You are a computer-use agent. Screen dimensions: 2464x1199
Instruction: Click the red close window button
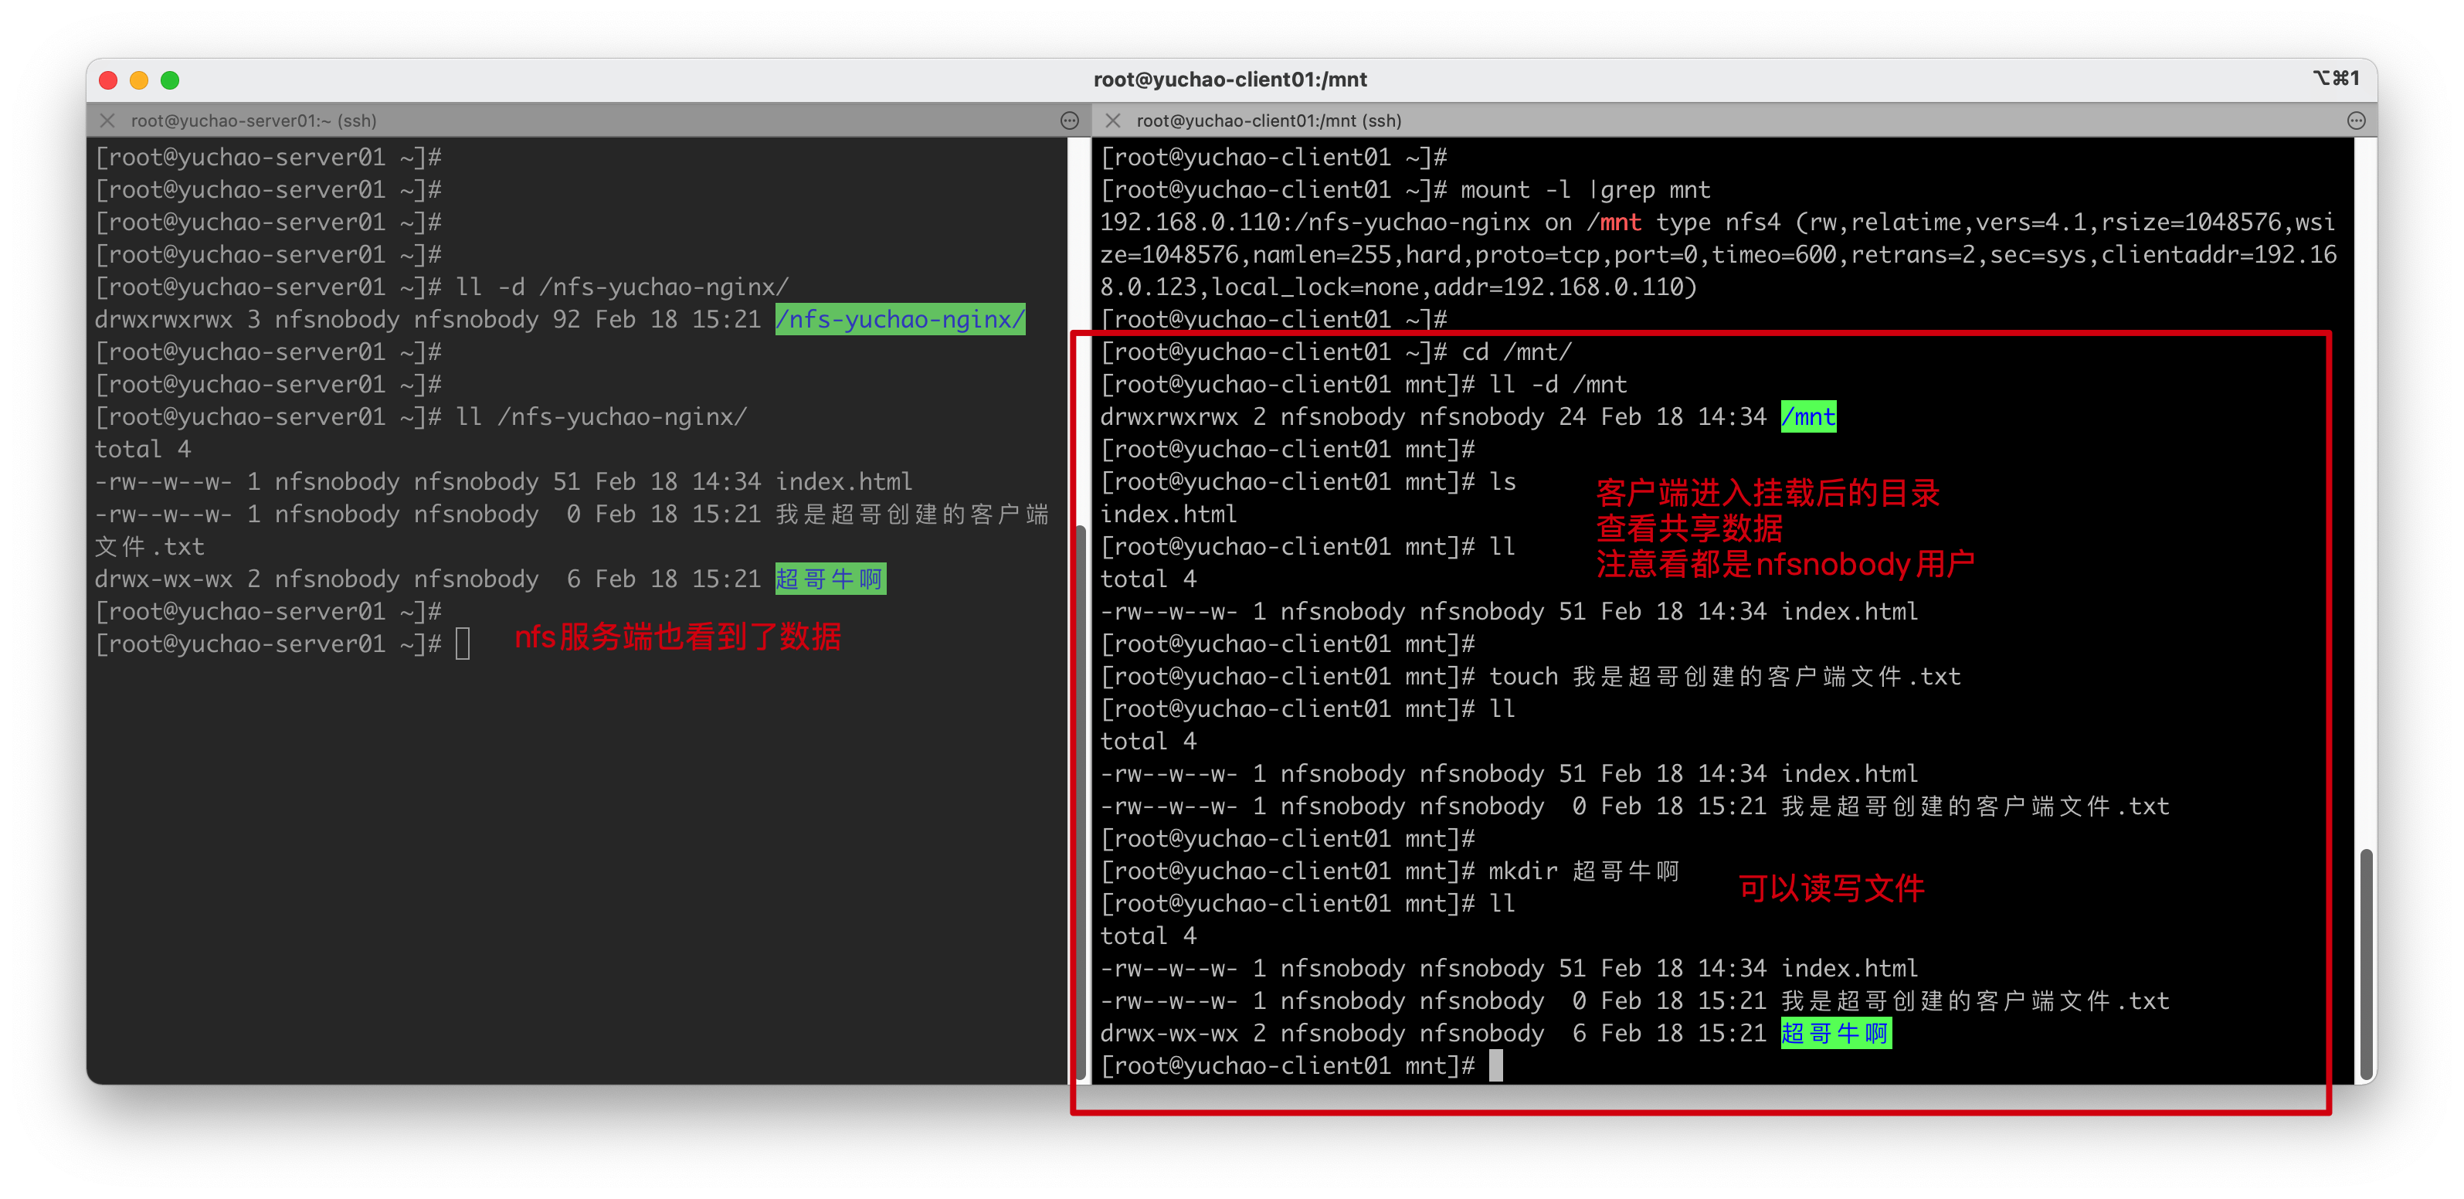pos(108,80)
